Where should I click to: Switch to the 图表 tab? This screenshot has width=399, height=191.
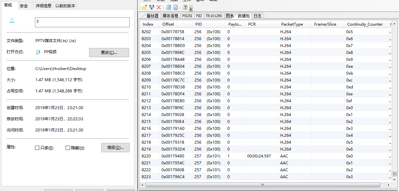230,16
